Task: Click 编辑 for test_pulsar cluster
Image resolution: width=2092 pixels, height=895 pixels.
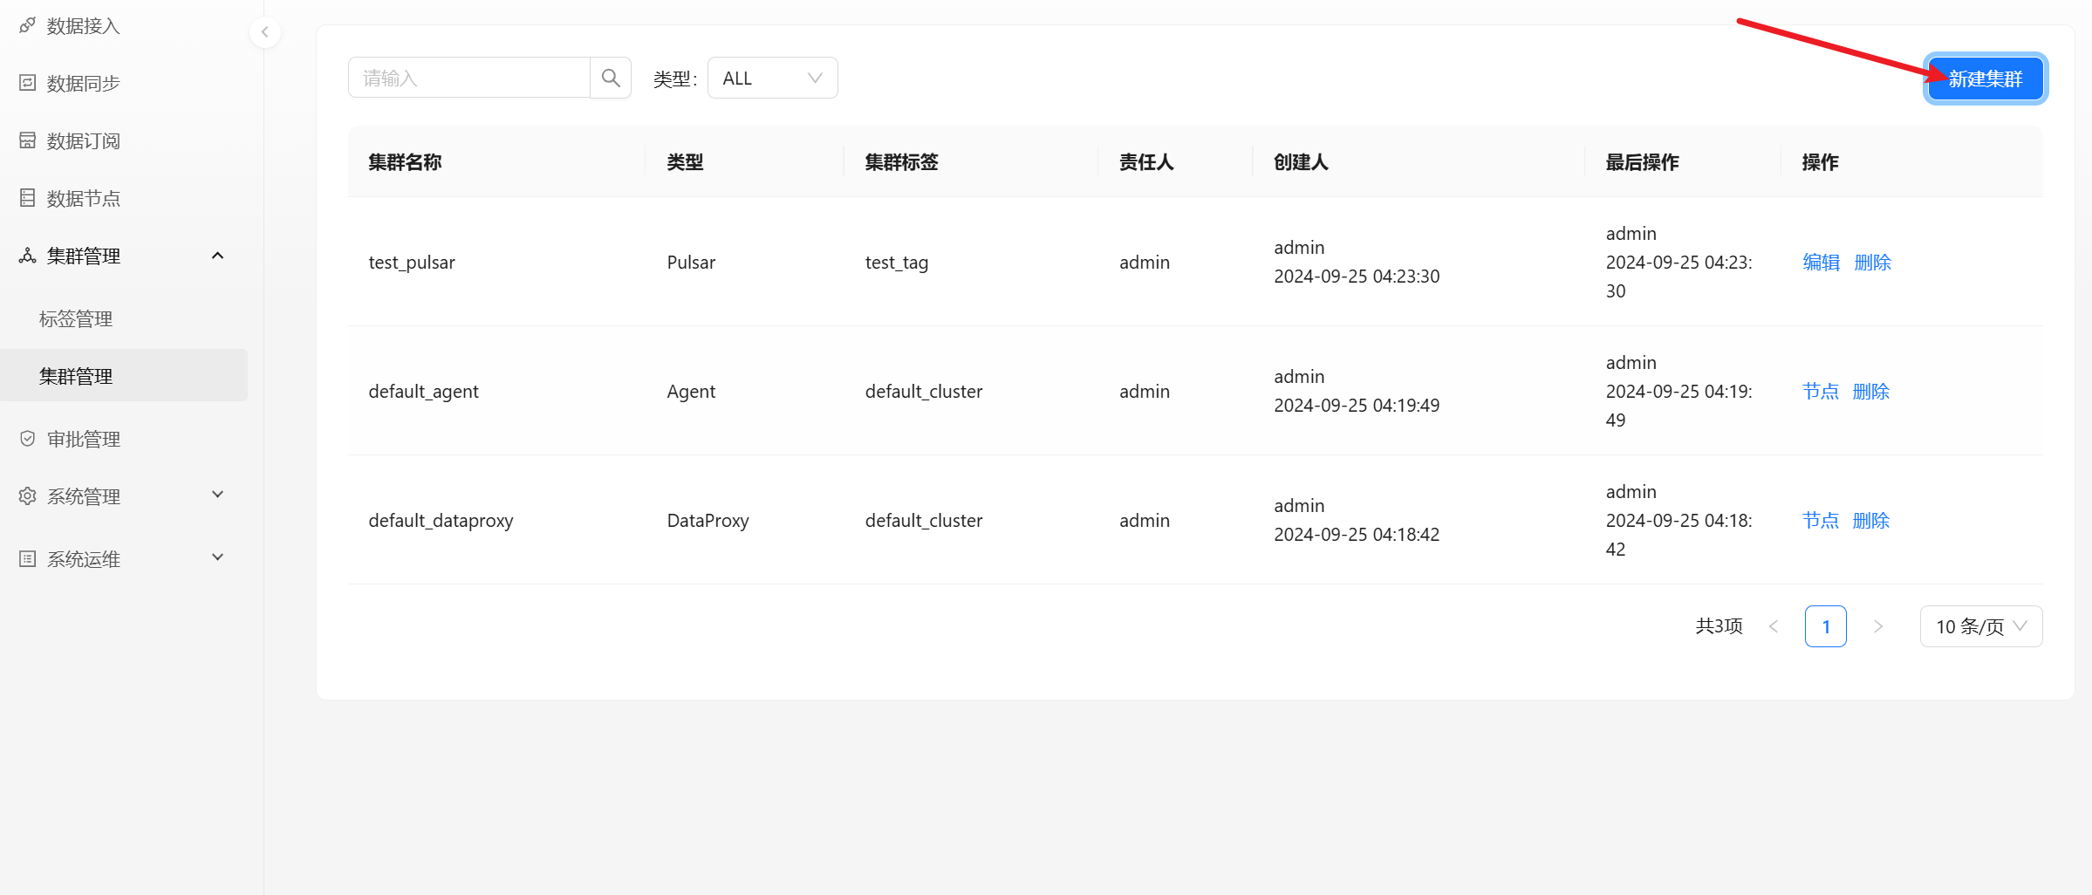Action: pyautogui.click(x=1821, y=263)
